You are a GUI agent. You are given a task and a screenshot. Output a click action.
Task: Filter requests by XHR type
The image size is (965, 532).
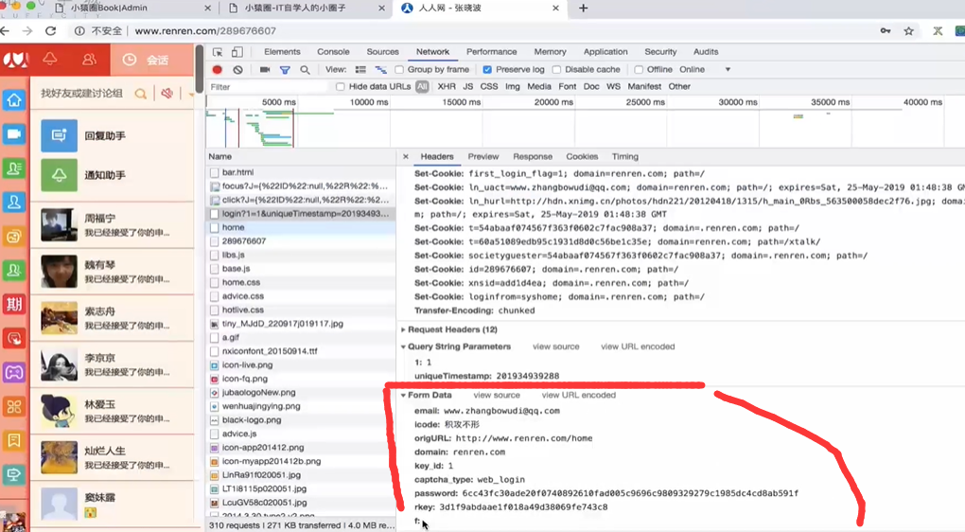click(447, 87)
